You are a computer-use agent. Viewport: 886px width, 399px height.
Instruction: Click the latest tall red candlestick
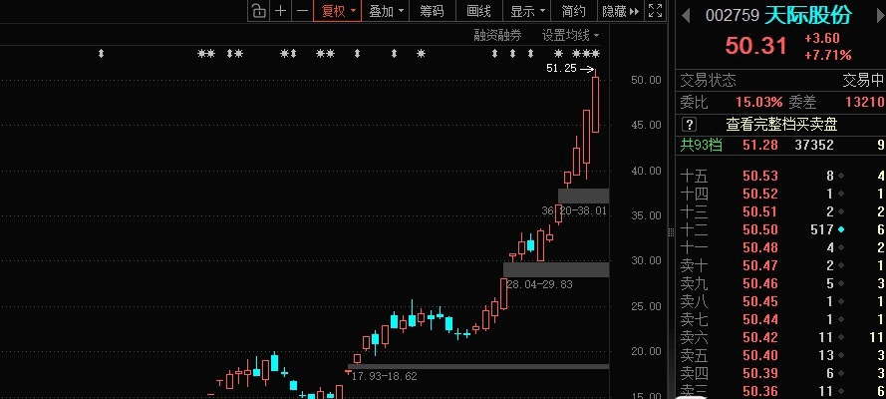(x=596, y=105)
